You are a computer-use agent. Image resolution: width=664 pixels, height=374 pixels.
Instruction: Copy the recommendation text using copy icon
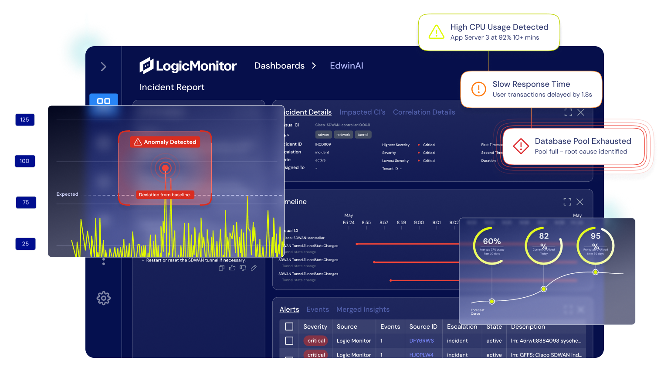pyautogui.click(x=221, y=268)
